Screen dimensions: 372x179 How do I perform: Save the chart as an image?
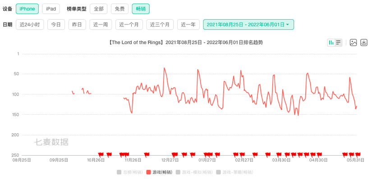pos(354,43)
